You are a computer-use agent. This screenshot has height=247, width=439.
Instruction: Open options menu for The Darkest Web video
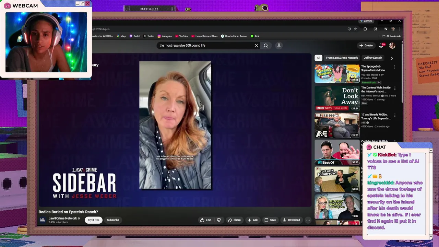click(x=395, y=88)
